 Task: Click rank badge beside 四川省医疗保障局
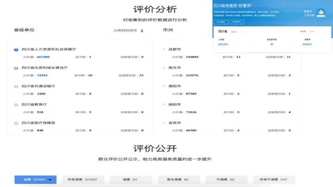click(16, 123)
